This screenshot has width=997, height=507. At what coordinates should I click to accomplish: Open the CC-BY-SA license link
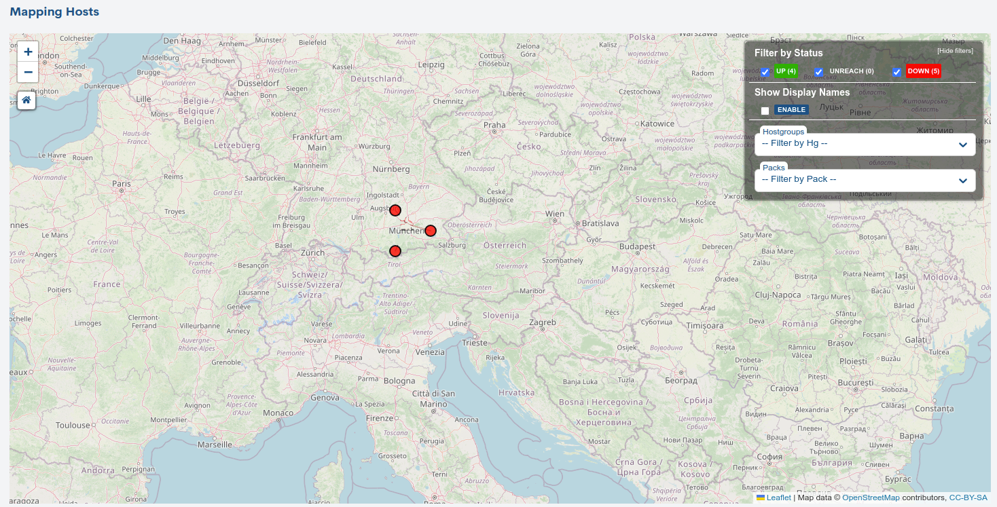tap(968, 497)
